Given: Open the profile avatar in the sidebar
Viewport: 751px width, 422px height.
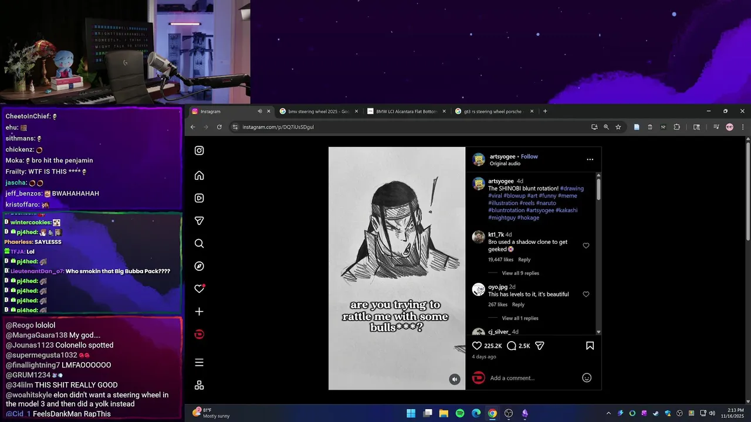Looking at the screenshot, I should click(199, 334).
